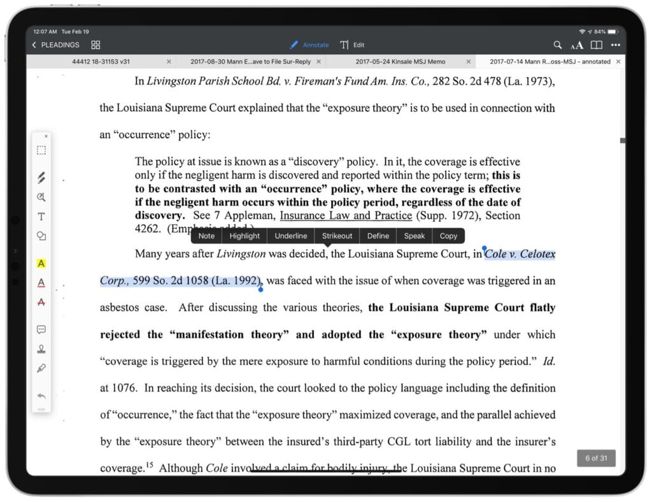The width and height of the screenshot is (652, 502).
Task: Choose Speak in the selection popup
Action: click(415, 236)
